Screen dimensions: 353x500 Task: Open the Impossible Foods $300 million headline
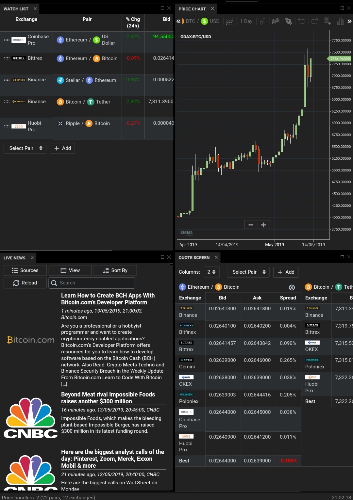(108, 398)
